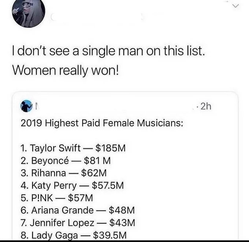The width and height of the screenshot is (249, 242).
Task: Select the Jennifer Lopez $43M entry
Action: pos(78,223)
